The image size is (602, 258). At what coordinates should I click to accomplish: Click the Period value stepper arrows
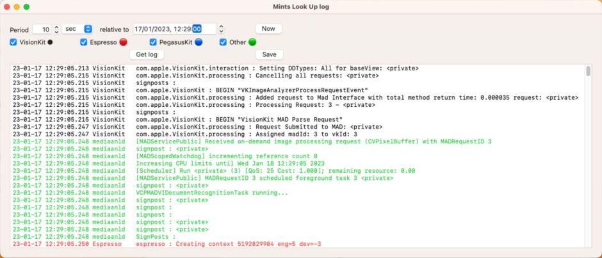click(56, 29)
